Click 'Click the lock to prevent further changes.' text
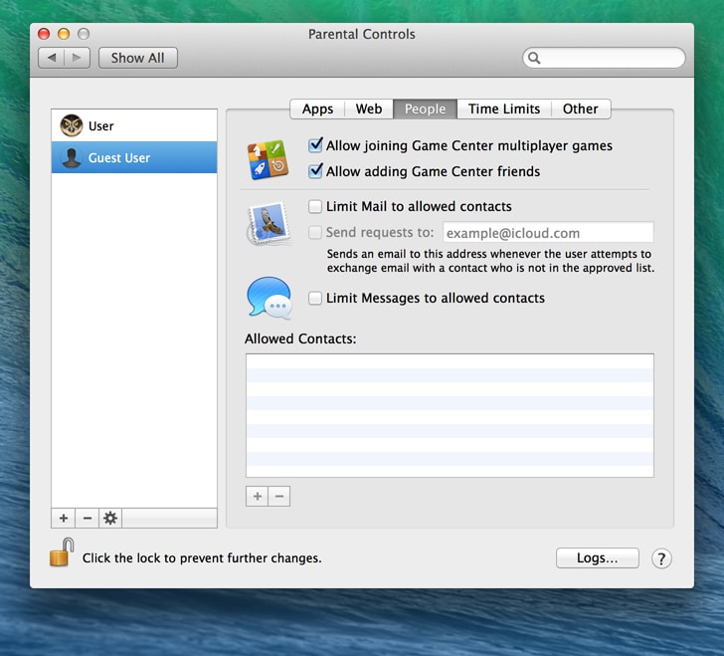724x656 pixels. point(202,558)
